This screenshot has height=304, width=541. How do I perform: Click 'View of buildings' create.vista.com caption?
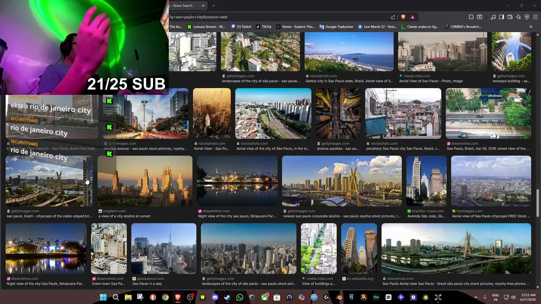[318, 284]
